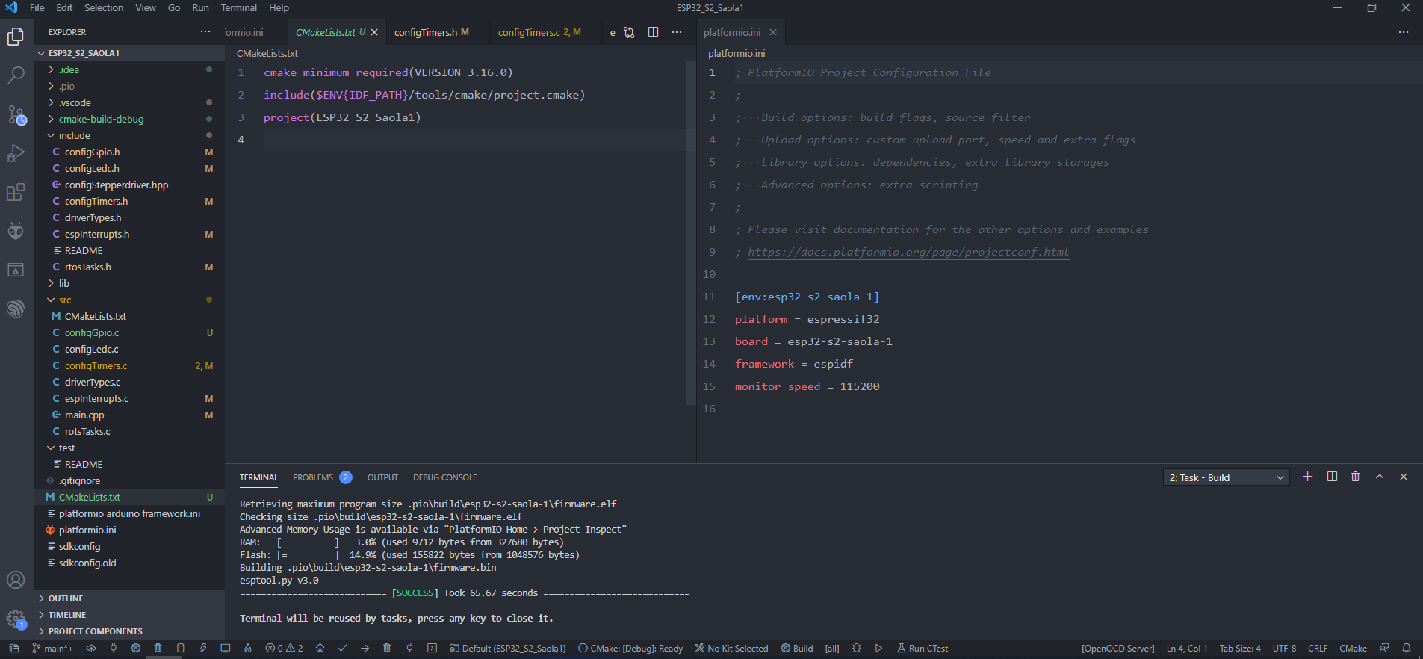This screenshot has width=1423, height=659.
Task: Expand the lib folder
Action: point(129,283)
